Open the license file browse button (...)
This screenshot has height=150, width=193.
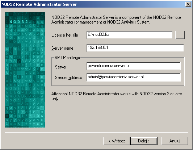pos(180,35)
